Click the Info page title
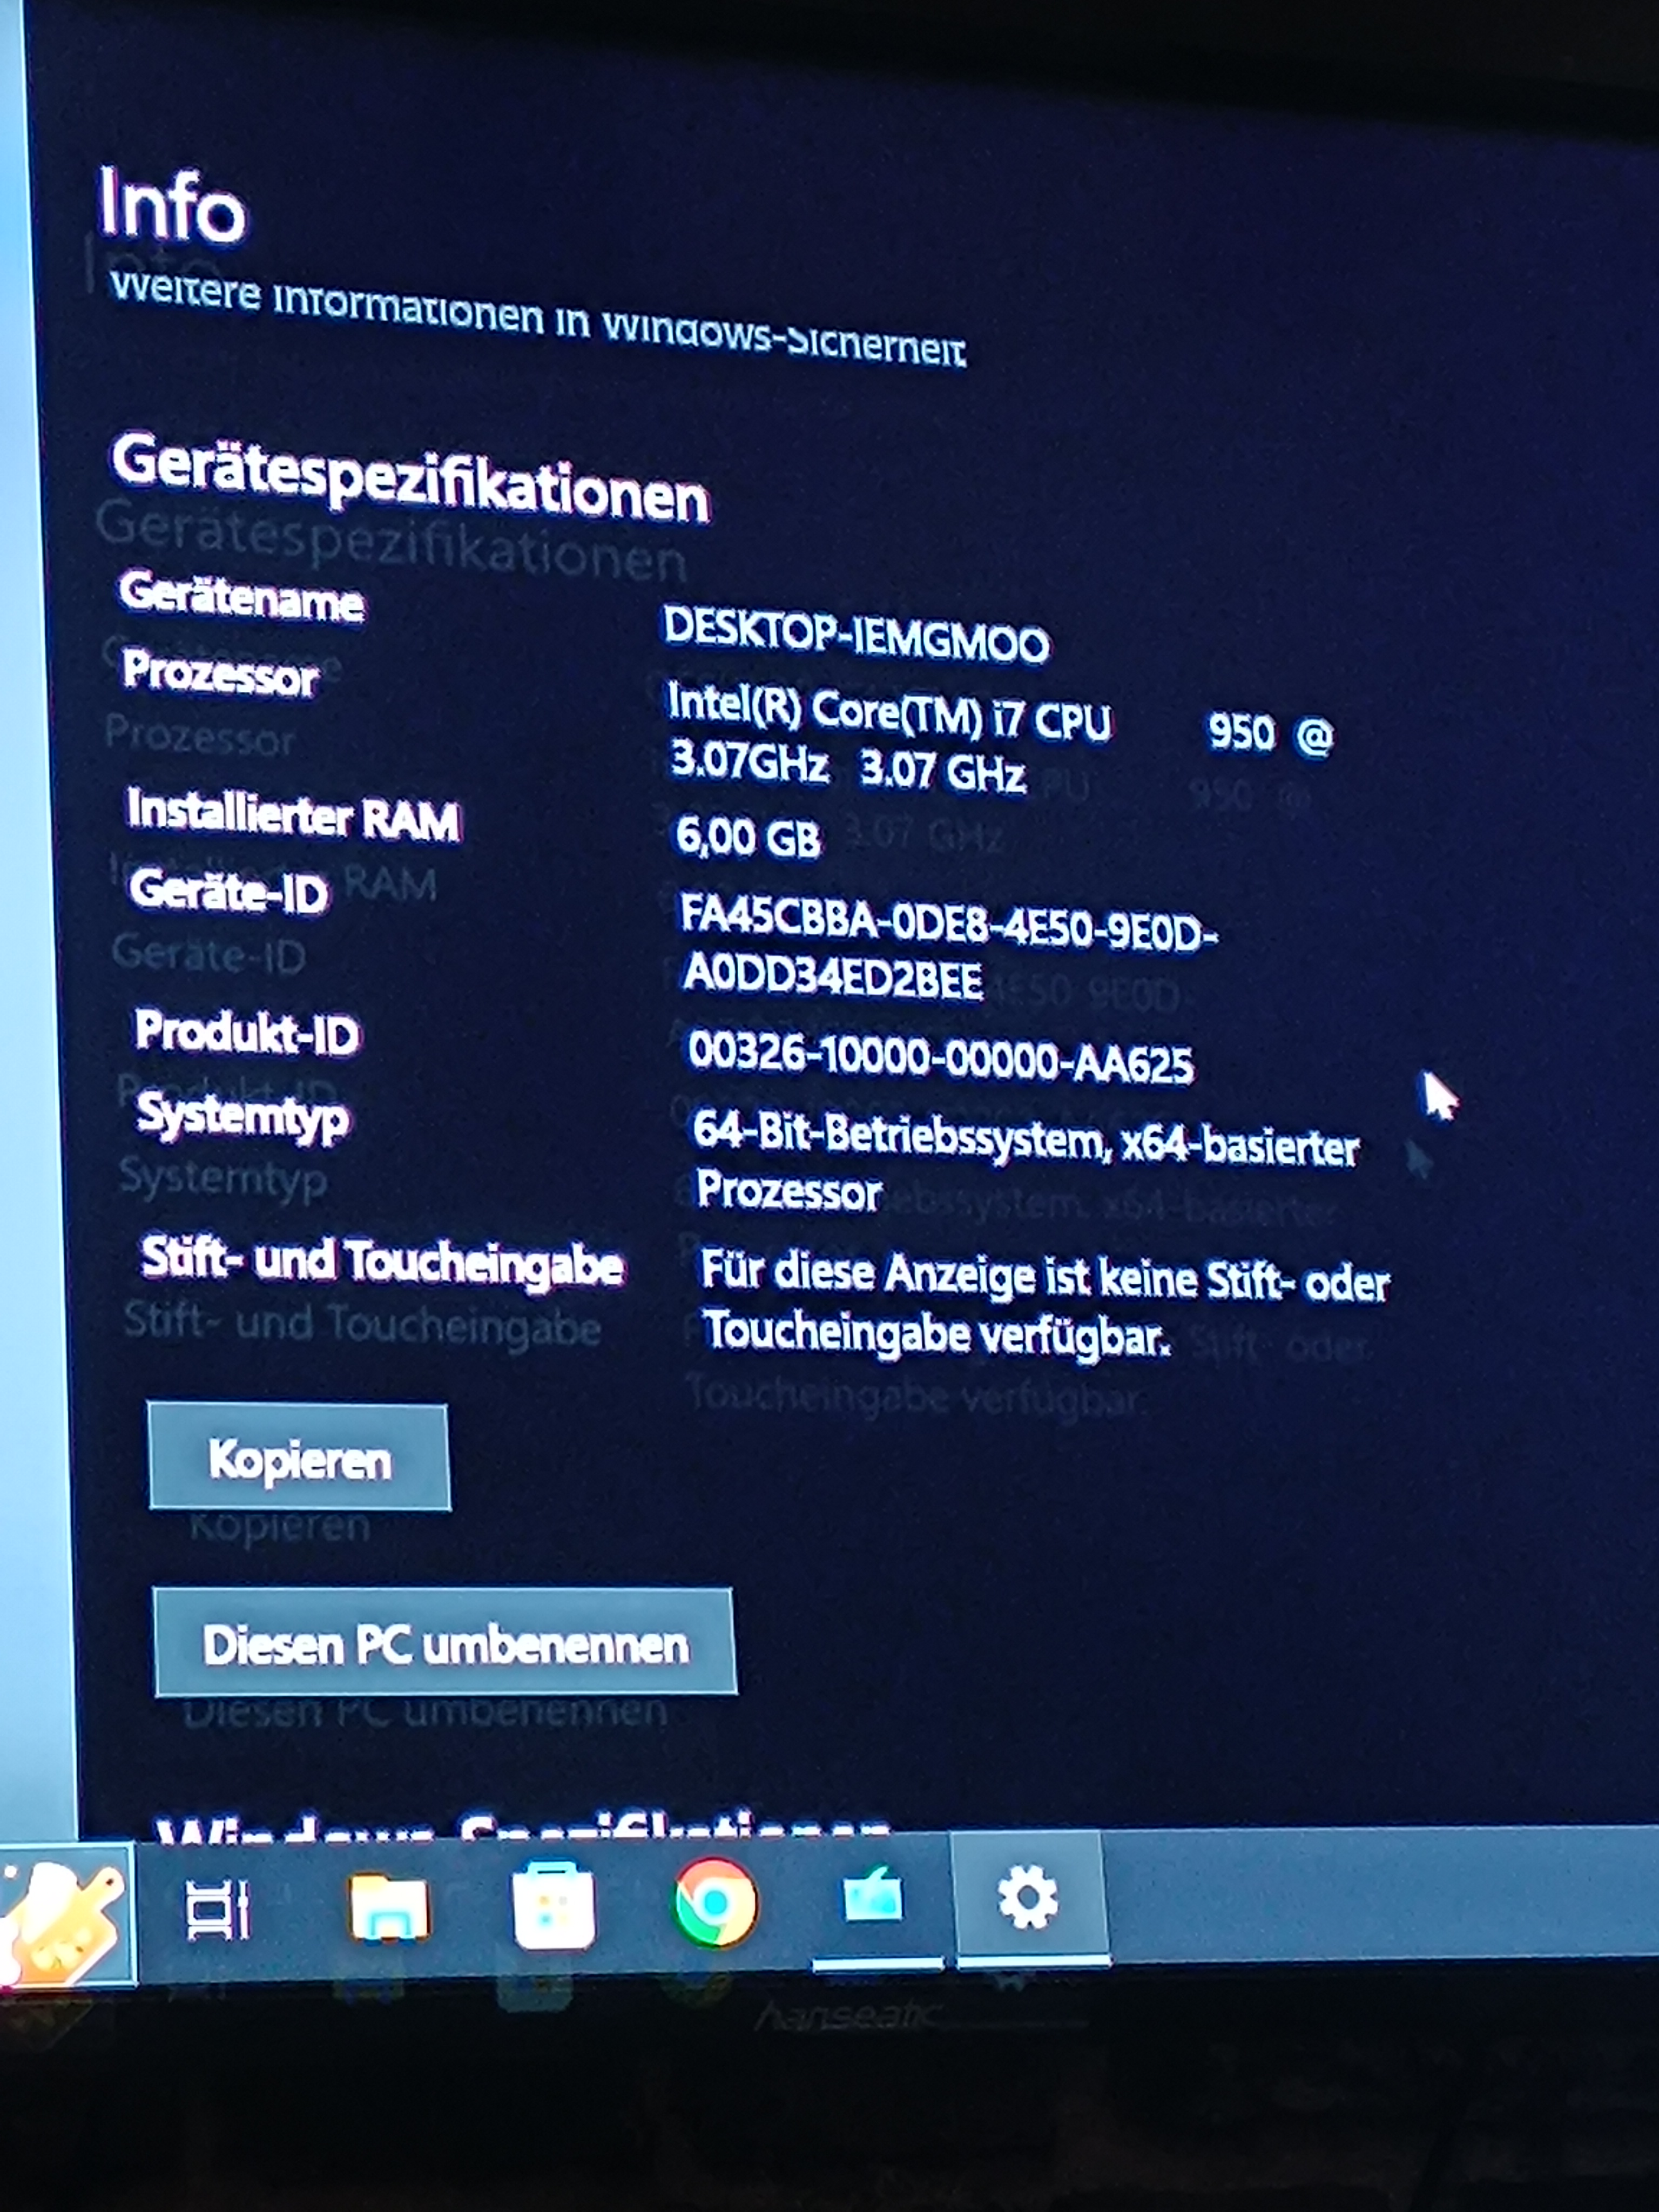1659x2212 pixels. click(172, 206)
